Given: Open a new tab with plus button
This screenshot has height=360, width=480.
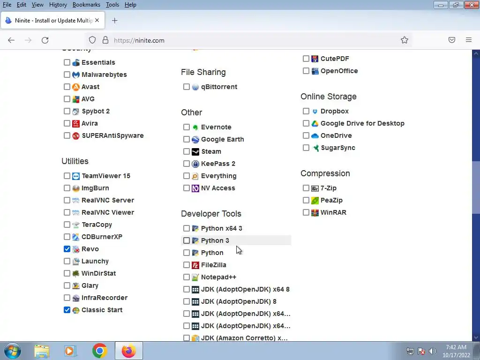Looking at the screenshot, I should click(x=114, y=21).
